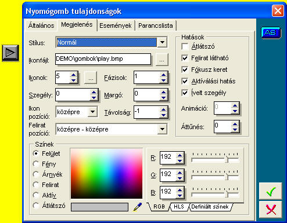Choose the Árnyék color radio button

36,174
